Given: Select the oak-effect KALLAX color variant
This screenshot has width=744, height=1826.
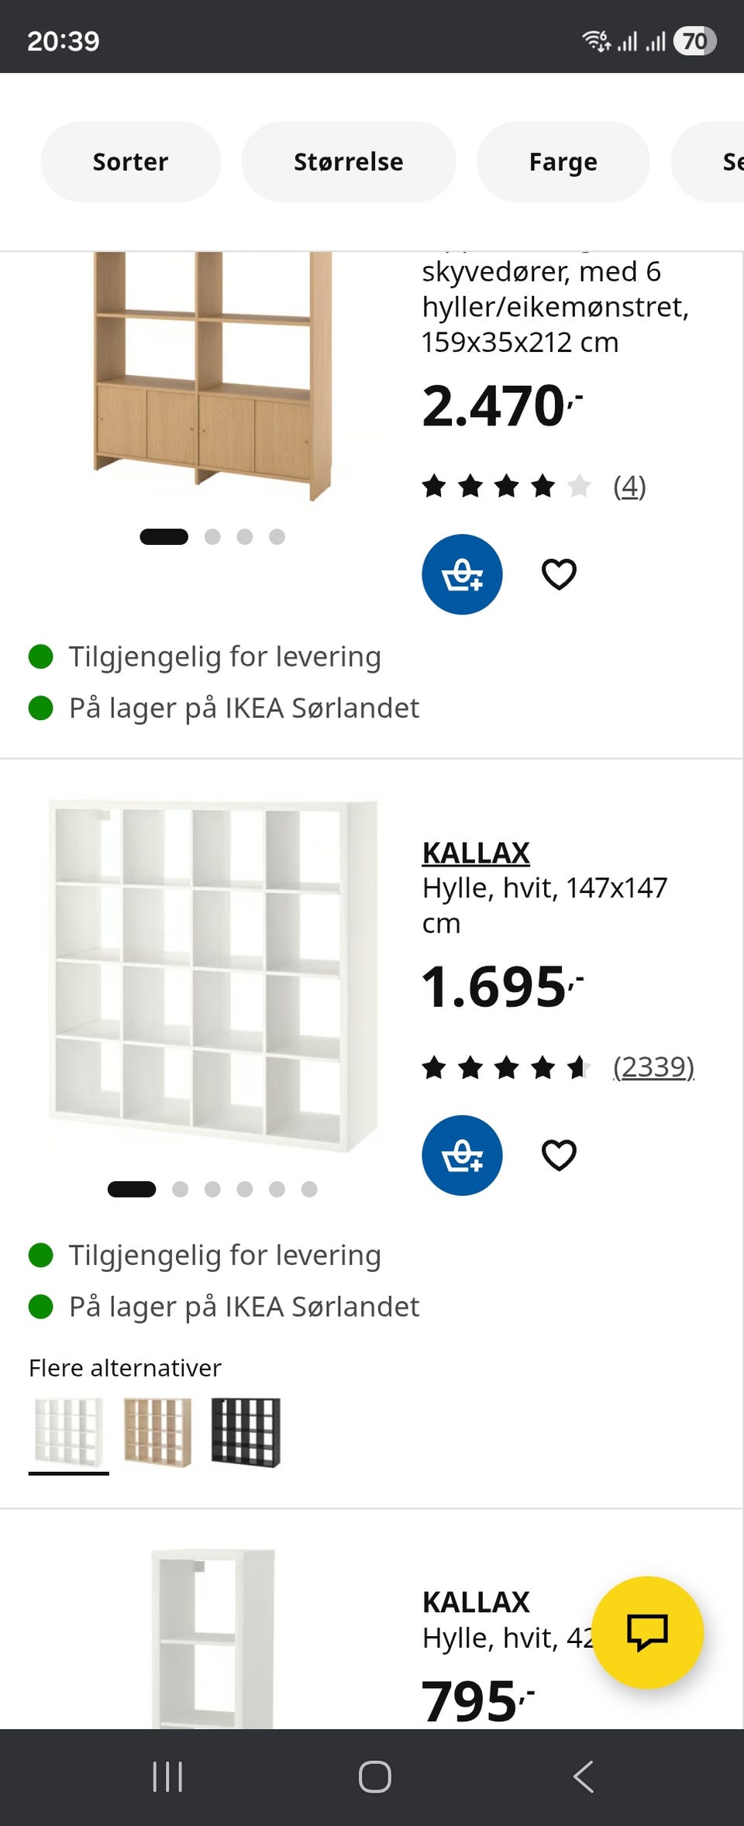Looking at the screenshot, I should pos(158,1432).
